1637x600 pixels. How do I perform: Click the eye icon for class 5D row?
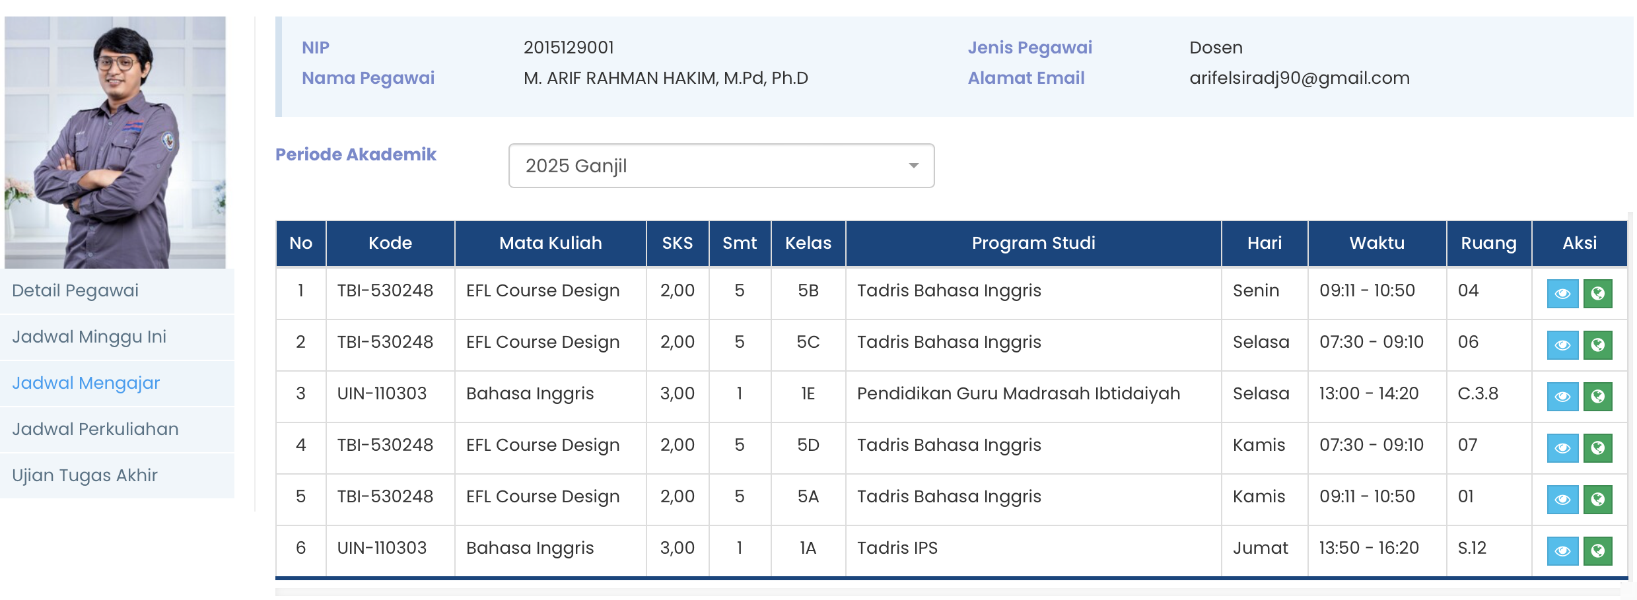coord(1562,448)
